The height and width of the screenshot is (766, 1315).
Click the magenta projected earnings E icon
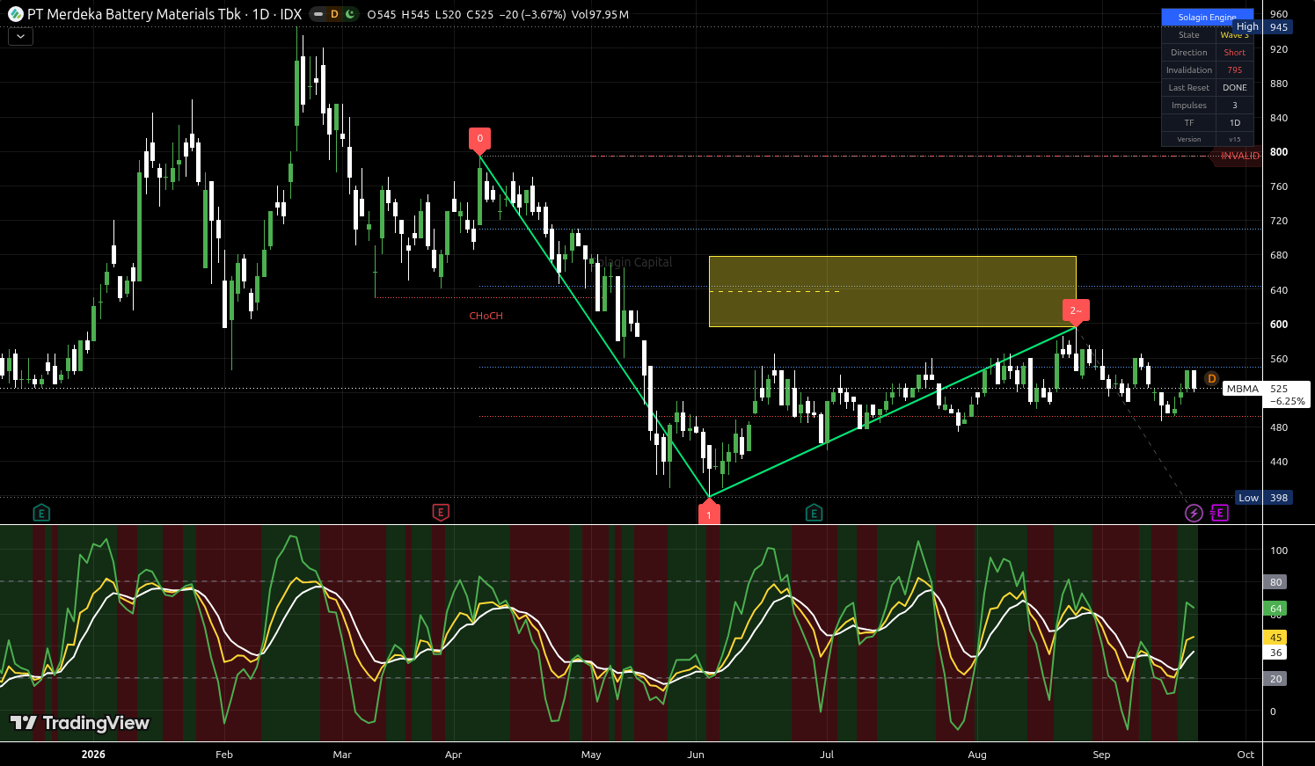[1219, 513]
